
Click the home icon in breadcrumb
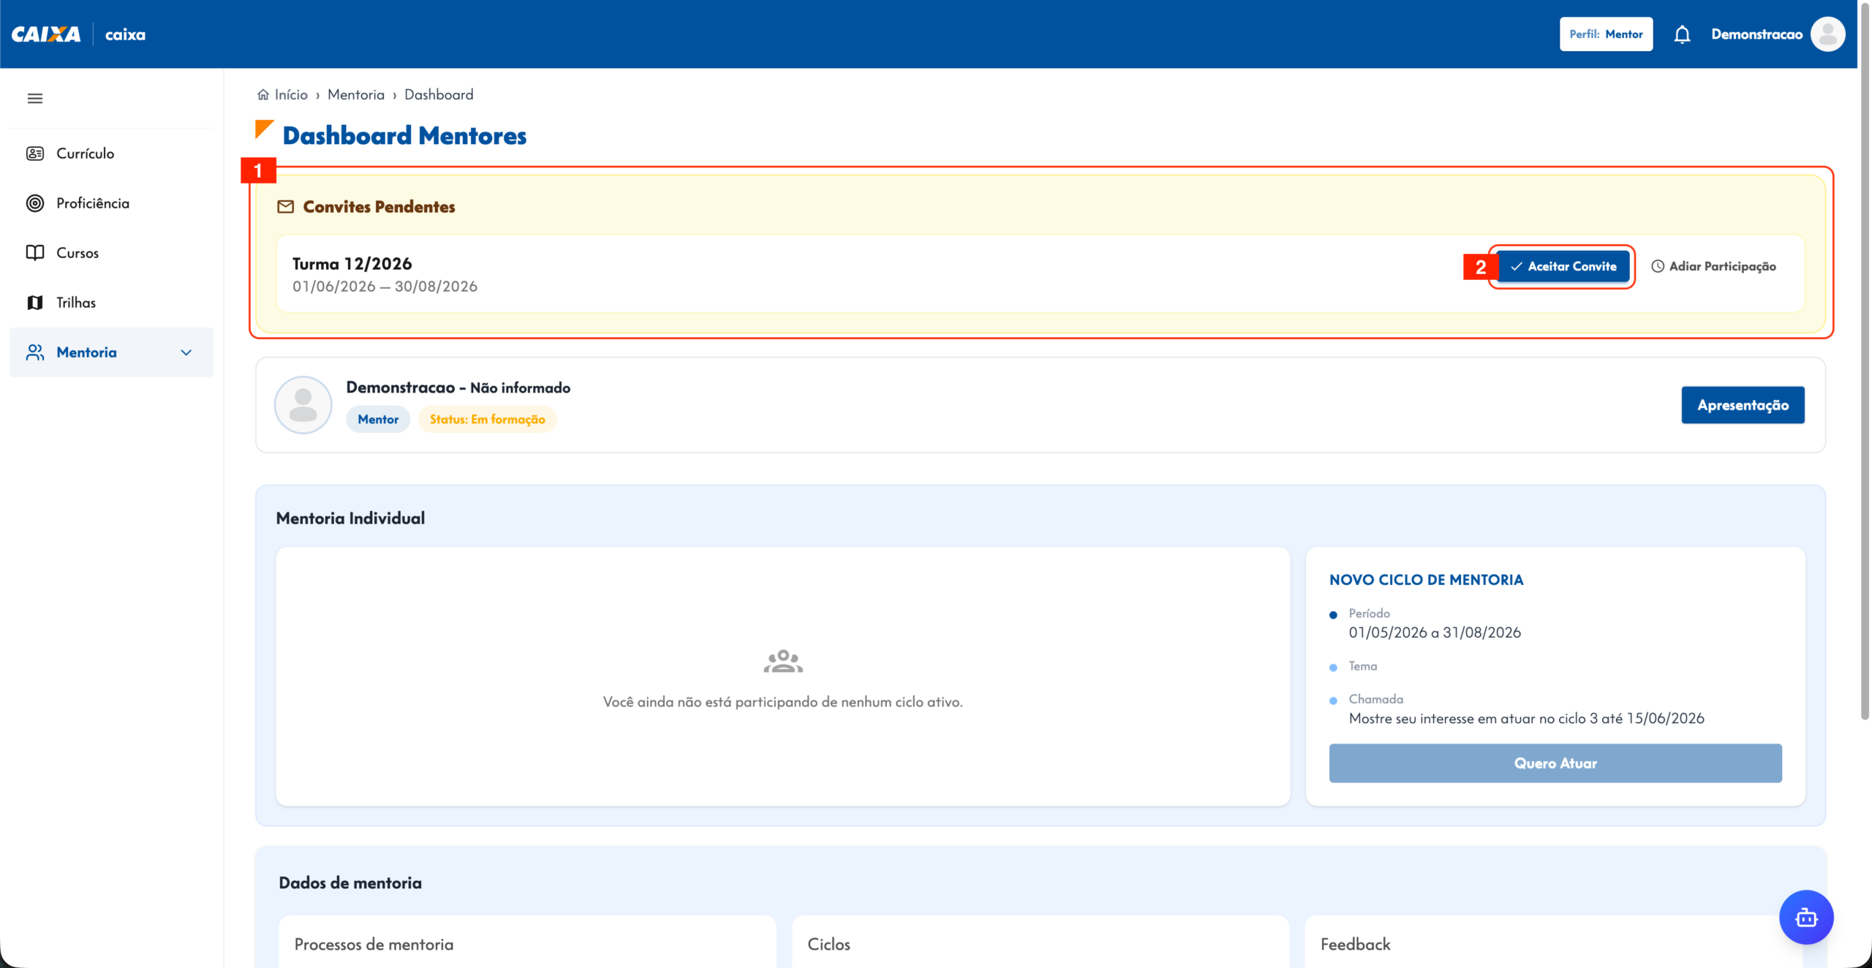[x=263, y=94]
